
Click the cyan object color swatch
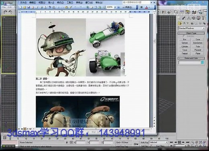click(x=203, y=62)
